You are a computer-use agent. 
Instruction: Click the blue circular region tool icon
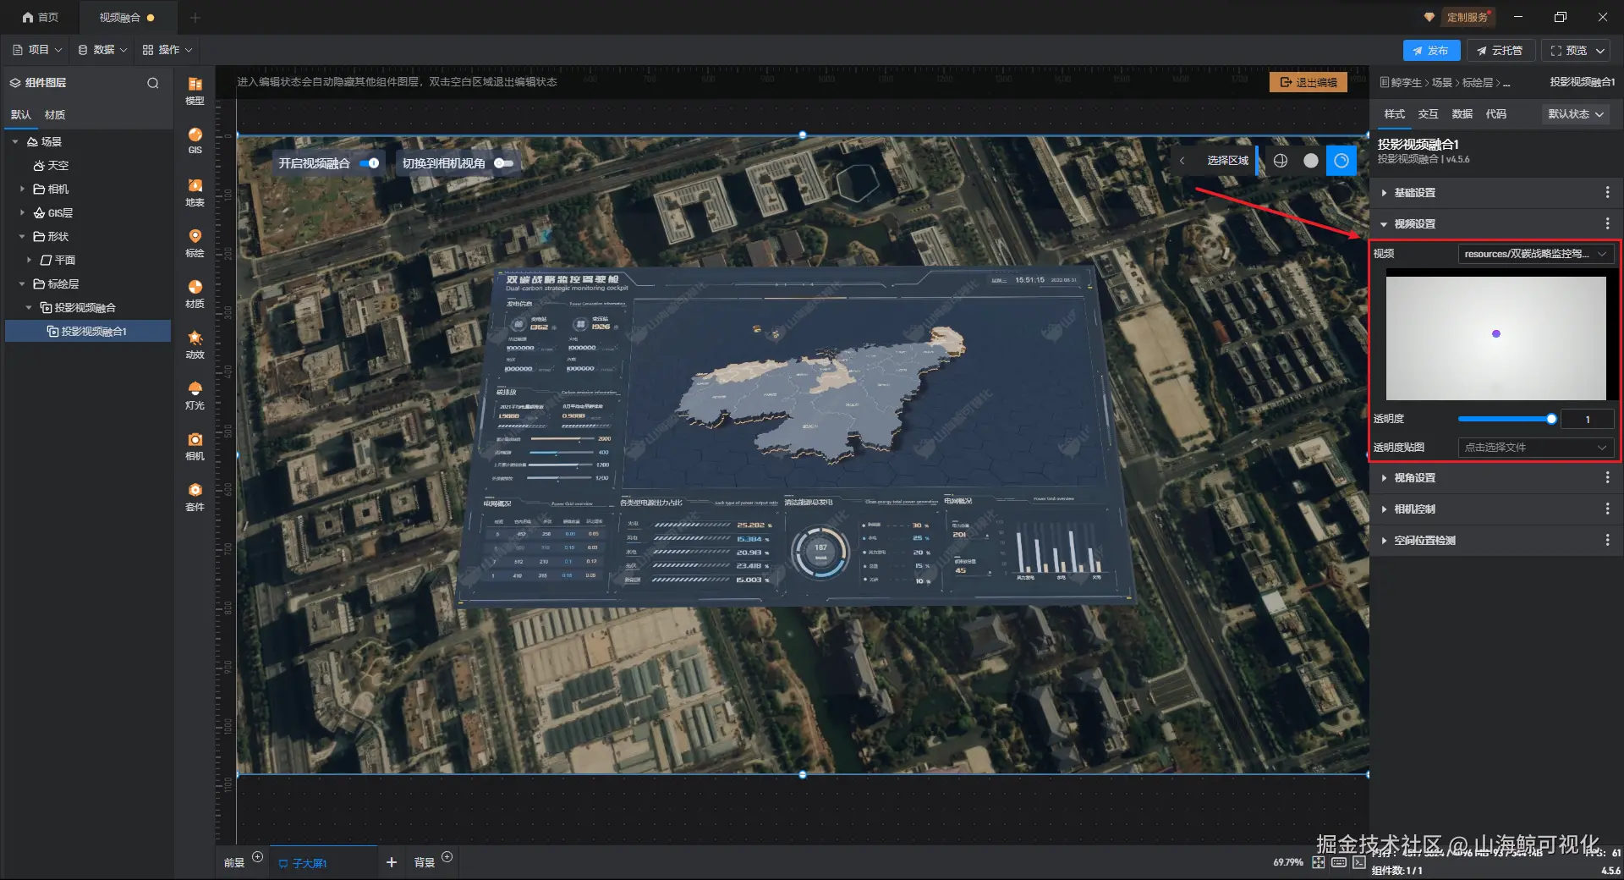pyautogui.click(x=1341, y=161)
